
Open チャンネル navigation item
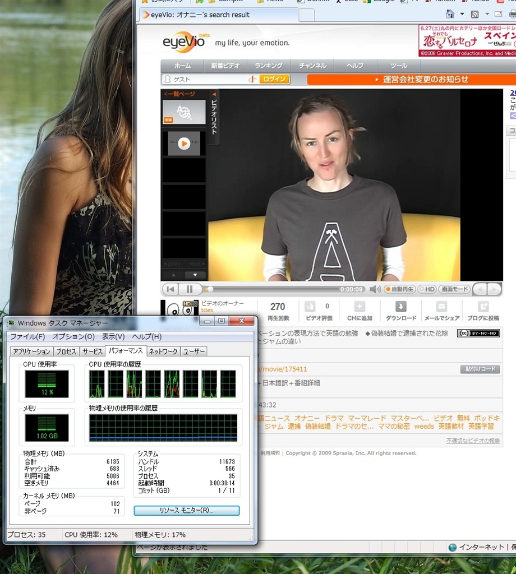(x=312, y=66)
